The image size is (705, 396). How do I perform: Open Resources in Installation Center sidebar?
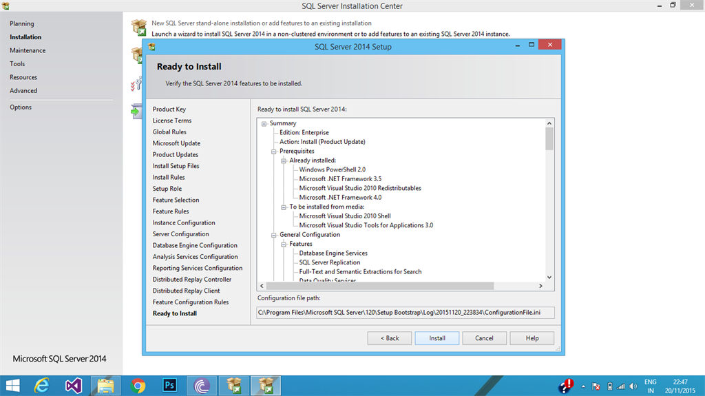coord(23,77)
